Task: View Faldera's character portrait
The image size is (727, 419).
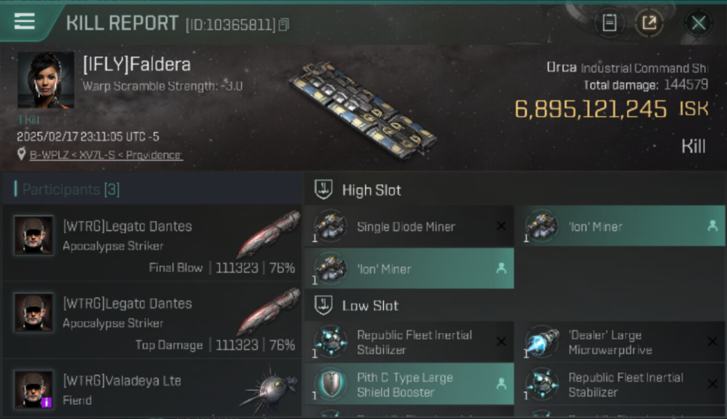Action: point(46,80)
